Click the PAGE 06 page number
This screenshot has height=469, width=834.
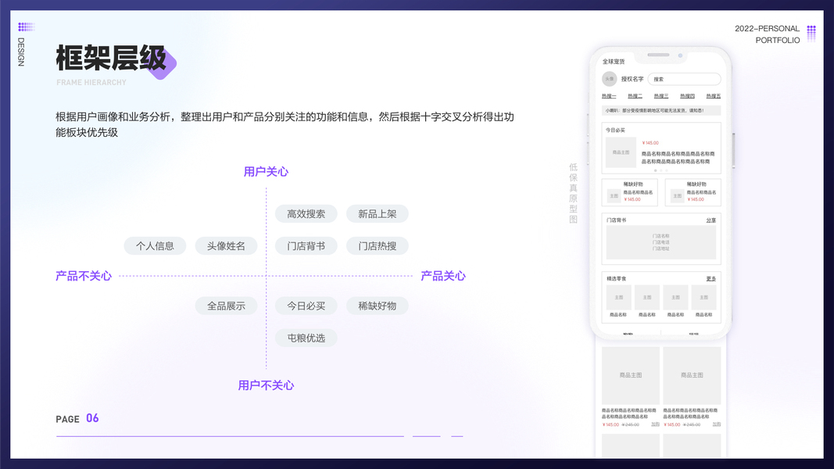click(x=77, y=418)
